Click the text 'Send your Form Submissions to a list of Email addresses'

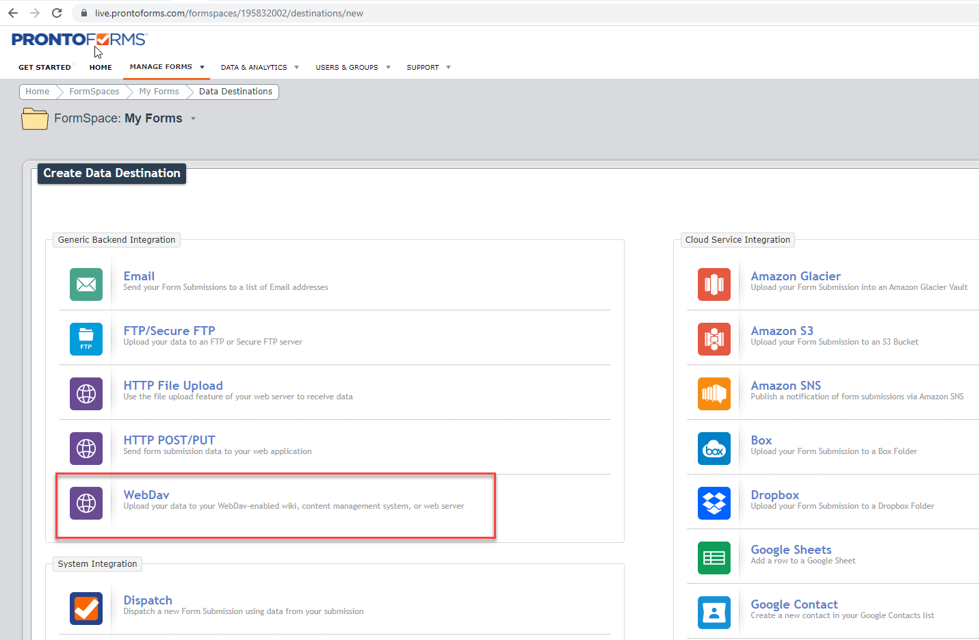pos(226,287)
